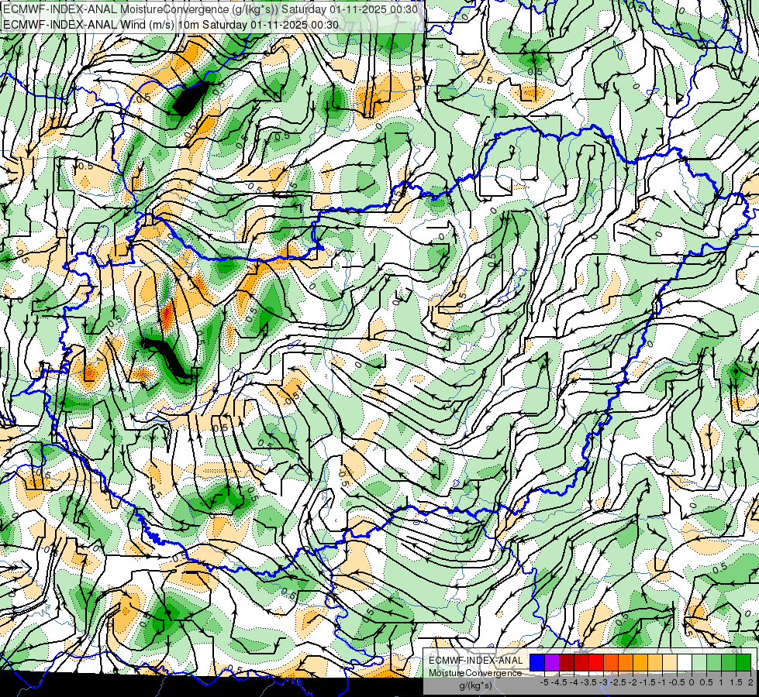Click the legend label ECMWF-INDEX-ANAL

pyautogui.click(x=476, y=661)
